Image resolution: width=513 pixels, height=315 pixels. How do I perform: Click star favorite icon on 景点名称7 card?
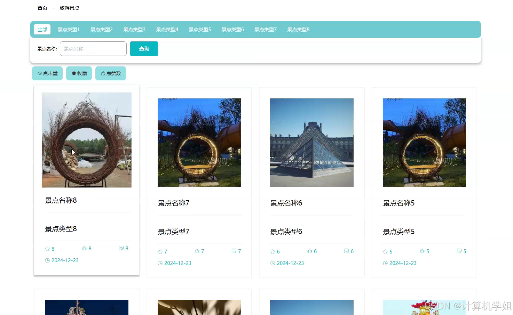pyautogui.click(x=160, y=251)
